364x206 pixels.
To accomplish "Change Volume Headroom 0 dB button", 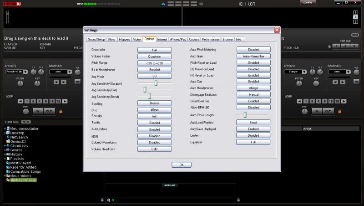I will click(x=154, y=149).
